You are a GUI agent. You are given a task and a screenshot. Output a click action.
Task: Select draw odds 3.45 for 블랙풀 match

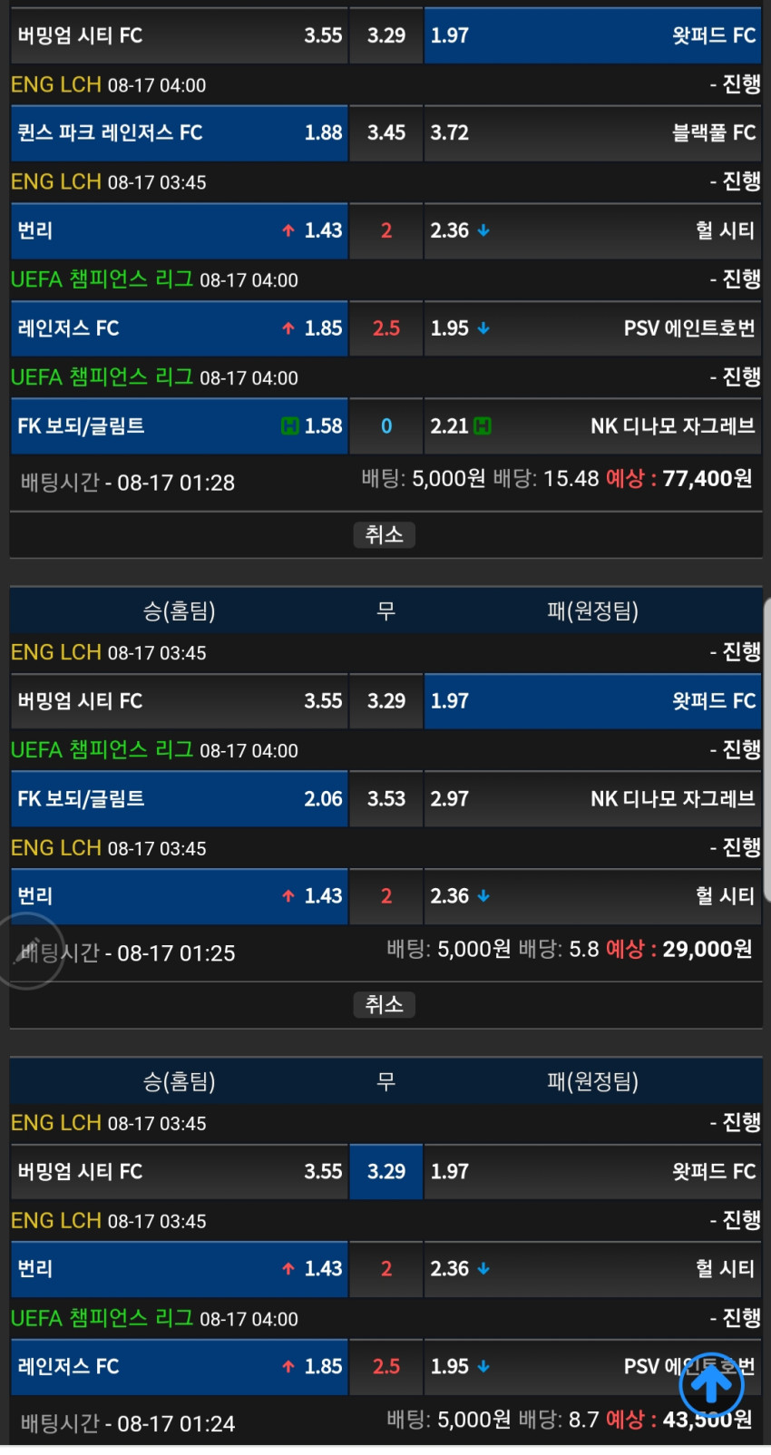point(386,132)
